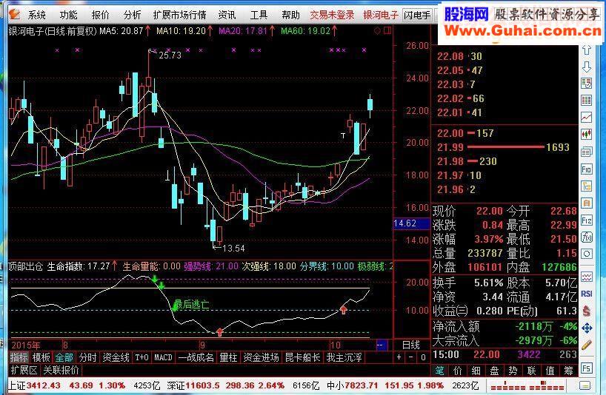Select the 笔 tab in quote panel

[439, 371]
